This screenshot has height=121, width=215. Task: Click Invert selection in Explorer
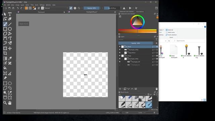click(171, 35)
